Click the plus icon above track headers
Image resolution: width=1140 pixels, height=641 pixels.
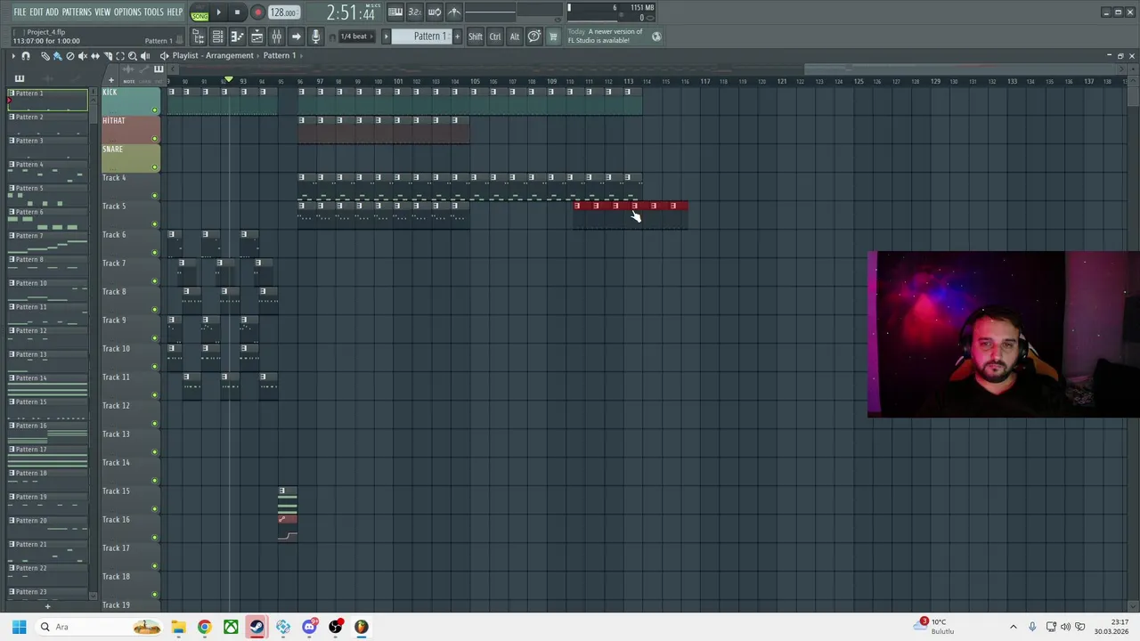click(111, 80)
